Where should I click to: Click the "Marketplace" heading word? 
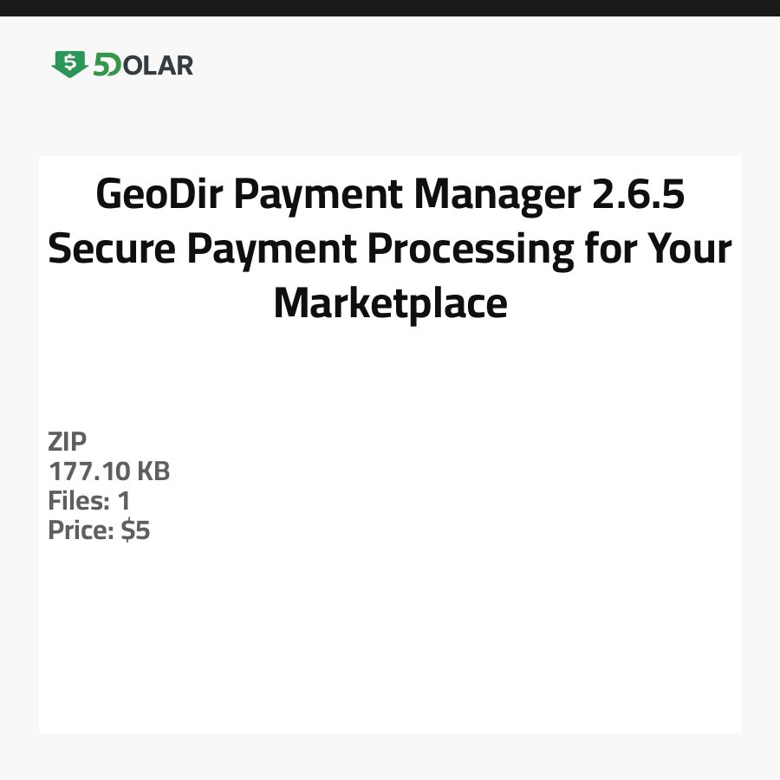390,303
